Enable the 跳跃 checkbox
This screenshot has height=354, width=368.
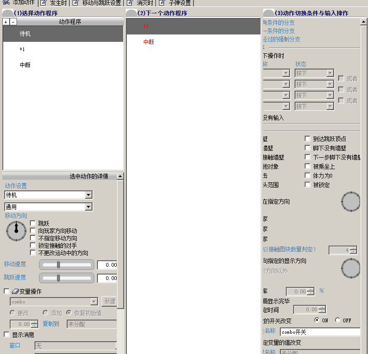[33, 223]
